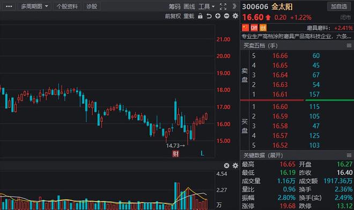The width and height of the screenshot is (354, 210).
Task: Click stock code 300606
Action: point(255,6)
